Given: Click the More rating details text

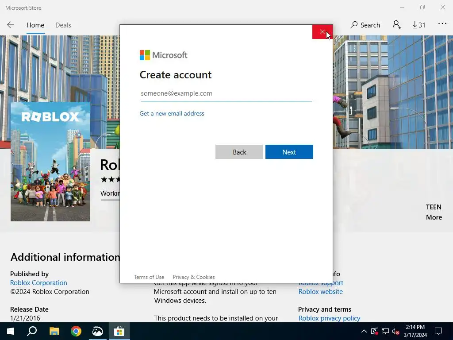Looking at the screenshot, I should click(434, 217).
